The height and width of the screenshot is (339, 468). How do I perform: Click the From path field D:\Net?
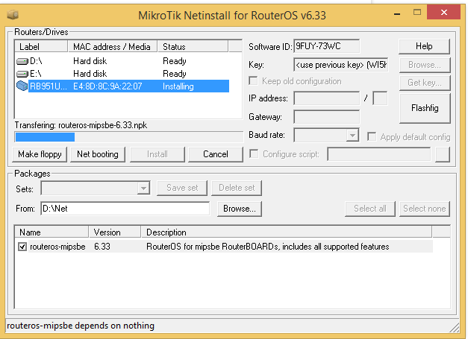tap(125, 209)
